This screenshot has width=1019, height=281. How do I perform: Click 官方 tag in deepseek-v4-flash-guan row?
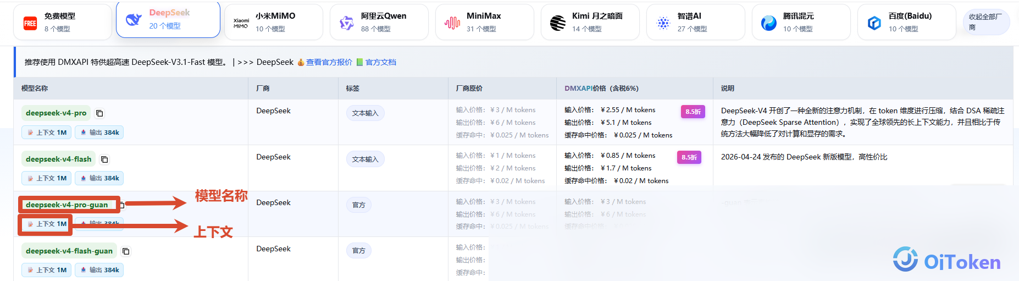359,251
